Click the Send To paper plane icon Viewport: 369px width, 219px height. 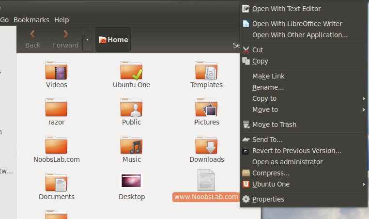point(246,140)
